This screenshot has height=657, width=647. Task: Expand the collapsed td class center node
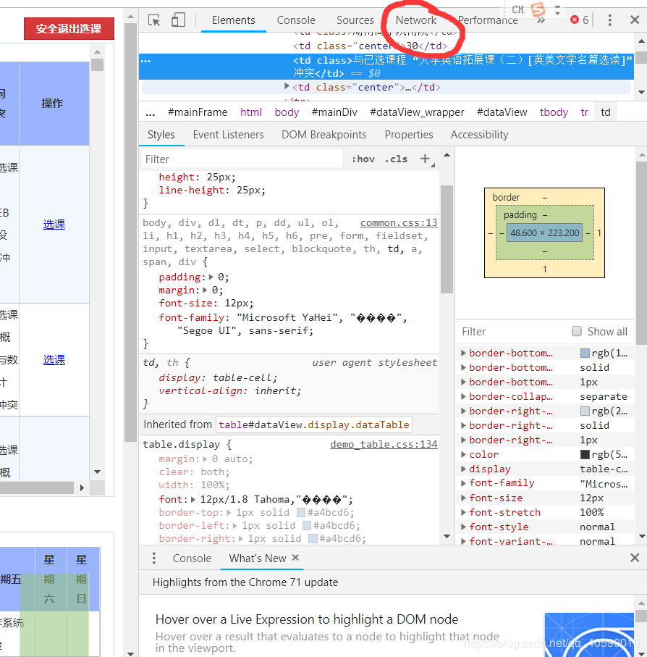pos(287,86)
